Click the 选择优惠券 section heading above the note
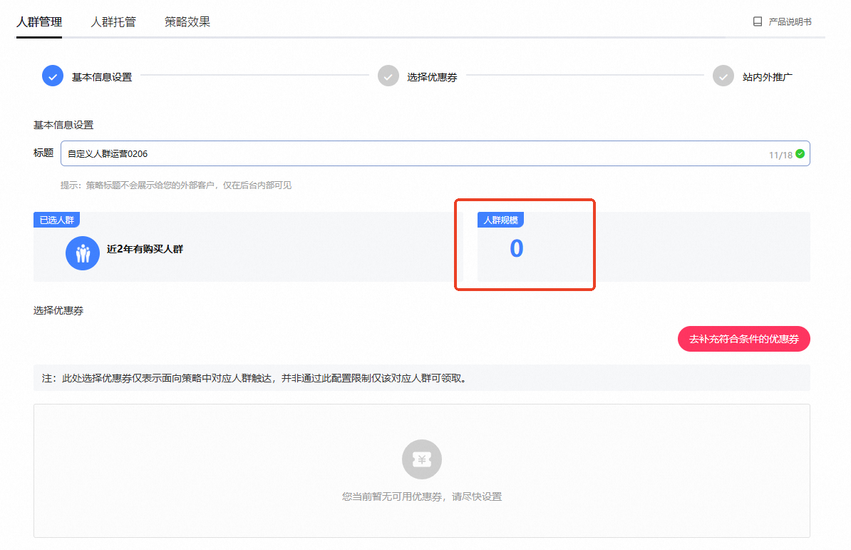This screenshot has height=550, width=851. (x=58, y=310)
